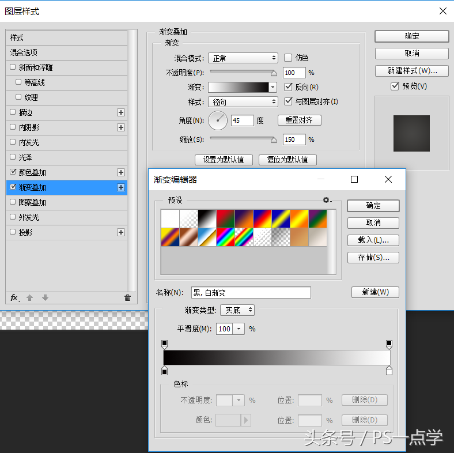Select the foreground-to-transparent gradient preset
Screen dimensions: 454x453
click(x=189, y=218)
